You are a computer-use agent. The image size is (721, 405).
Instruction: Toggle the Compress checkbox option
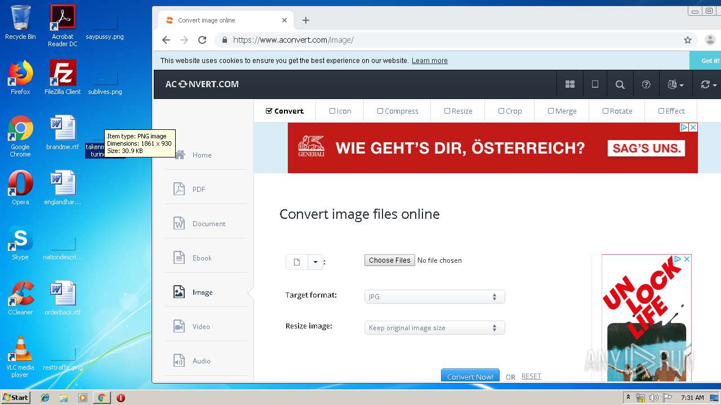coord(398,111)
